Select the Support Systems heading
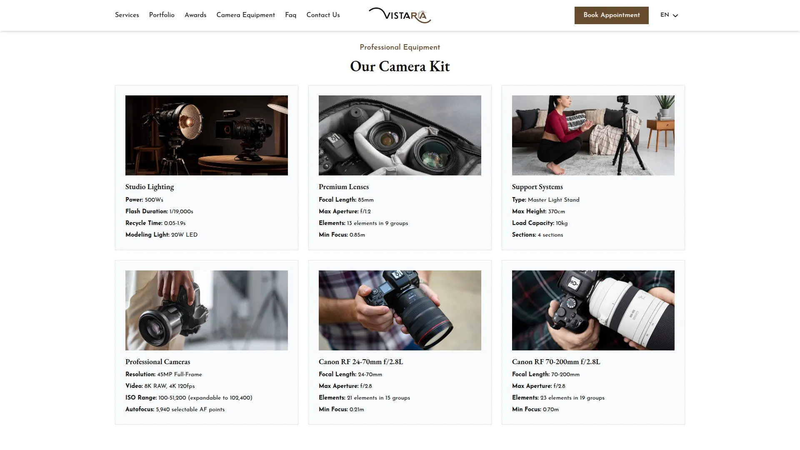This screenshot has height=450, width=800. pyautogui.click(x=537, y=187)
